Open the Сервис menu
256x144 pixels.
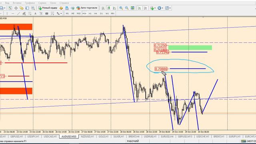(x=42, y=3)
